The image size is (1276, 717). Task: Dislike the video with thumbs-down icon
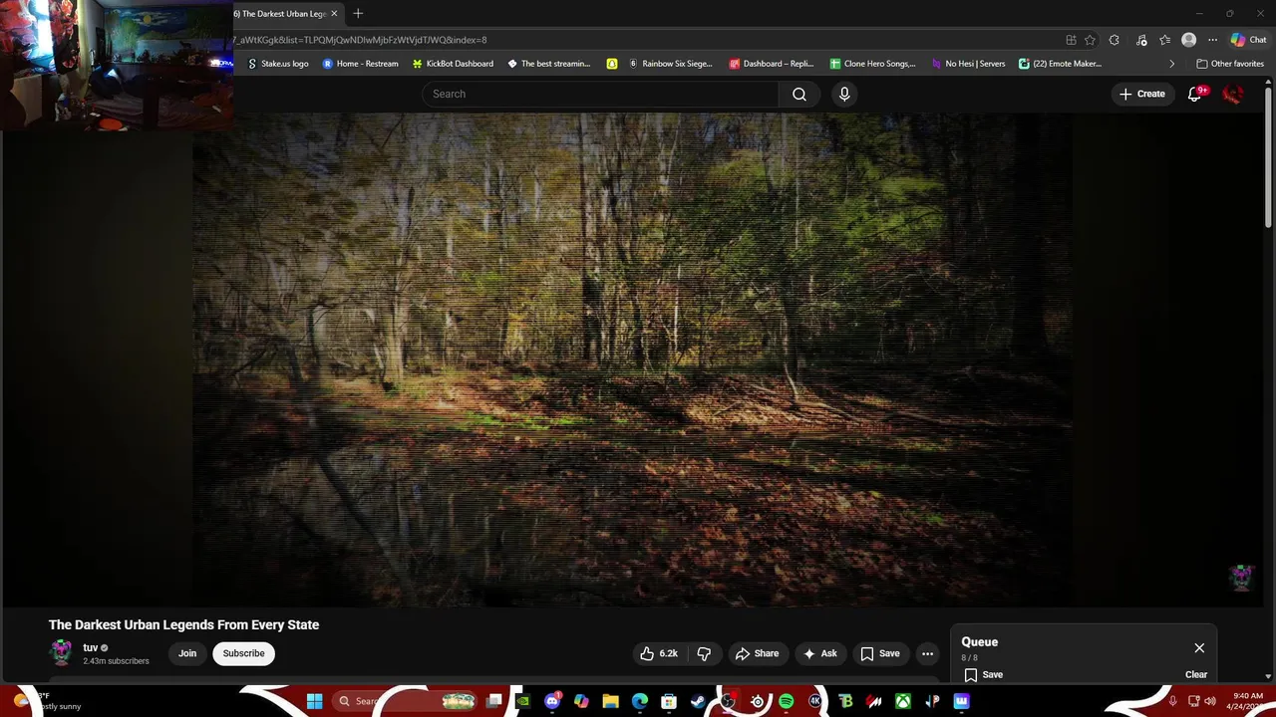[704, 653]
